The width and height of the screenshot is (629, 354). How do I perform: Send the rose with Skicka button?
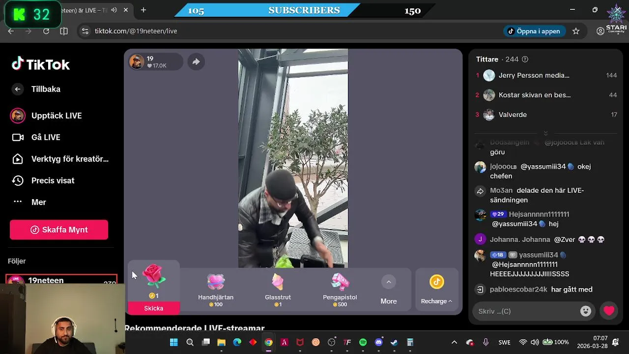tap(154, 308)
